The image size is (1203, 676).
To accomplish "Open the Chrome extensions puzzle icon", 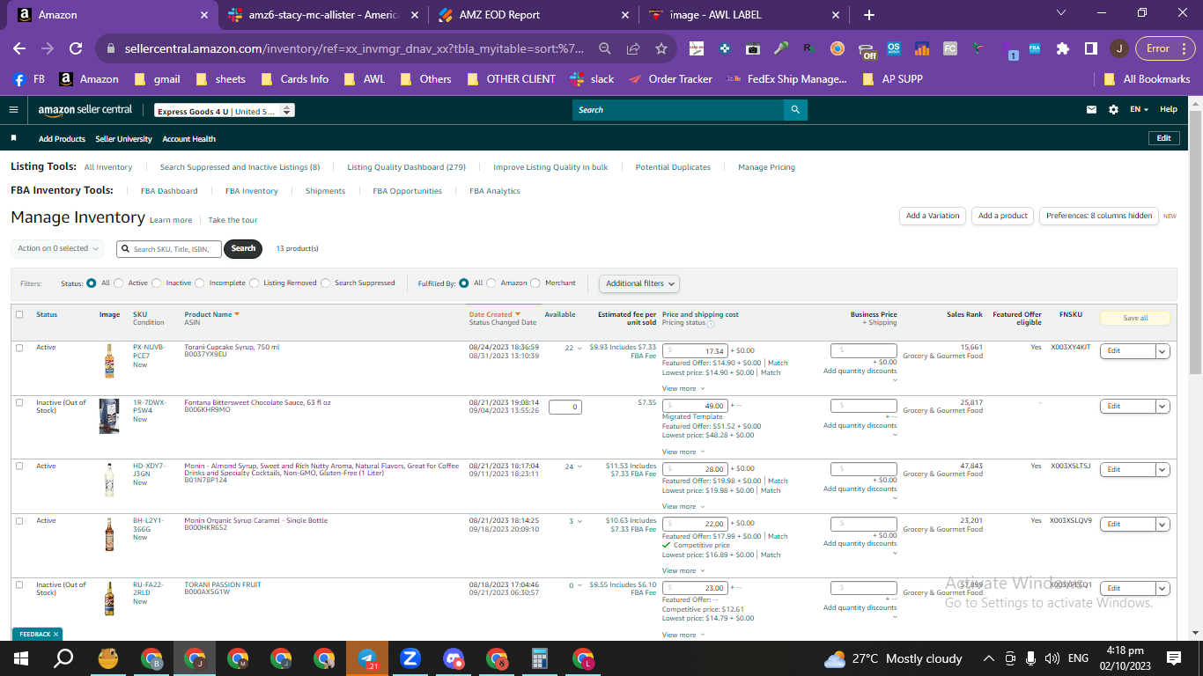I will (1063, 48).
